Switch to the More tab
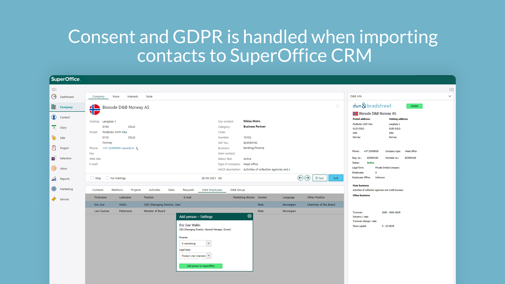This screenshot has height=284, width=505. [x=116, y=97]
